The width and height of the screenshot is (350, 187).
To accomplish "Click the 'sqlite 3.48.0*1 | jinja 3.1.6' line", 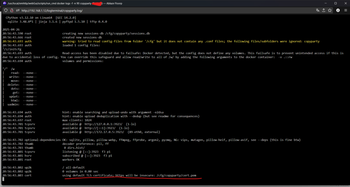I will click(x=57, y=22).
